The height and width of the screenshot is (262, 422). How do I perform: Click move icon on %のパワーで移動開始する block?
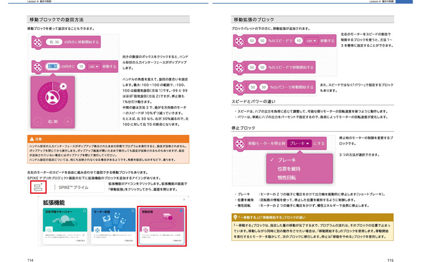[239, 86]
